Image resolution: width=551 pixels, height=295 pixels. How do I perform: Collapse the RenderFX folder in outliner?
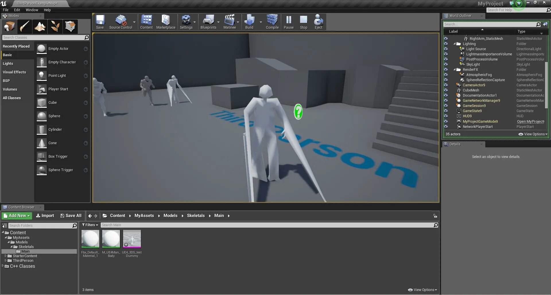pyautogui.click(x=455, y=70)
